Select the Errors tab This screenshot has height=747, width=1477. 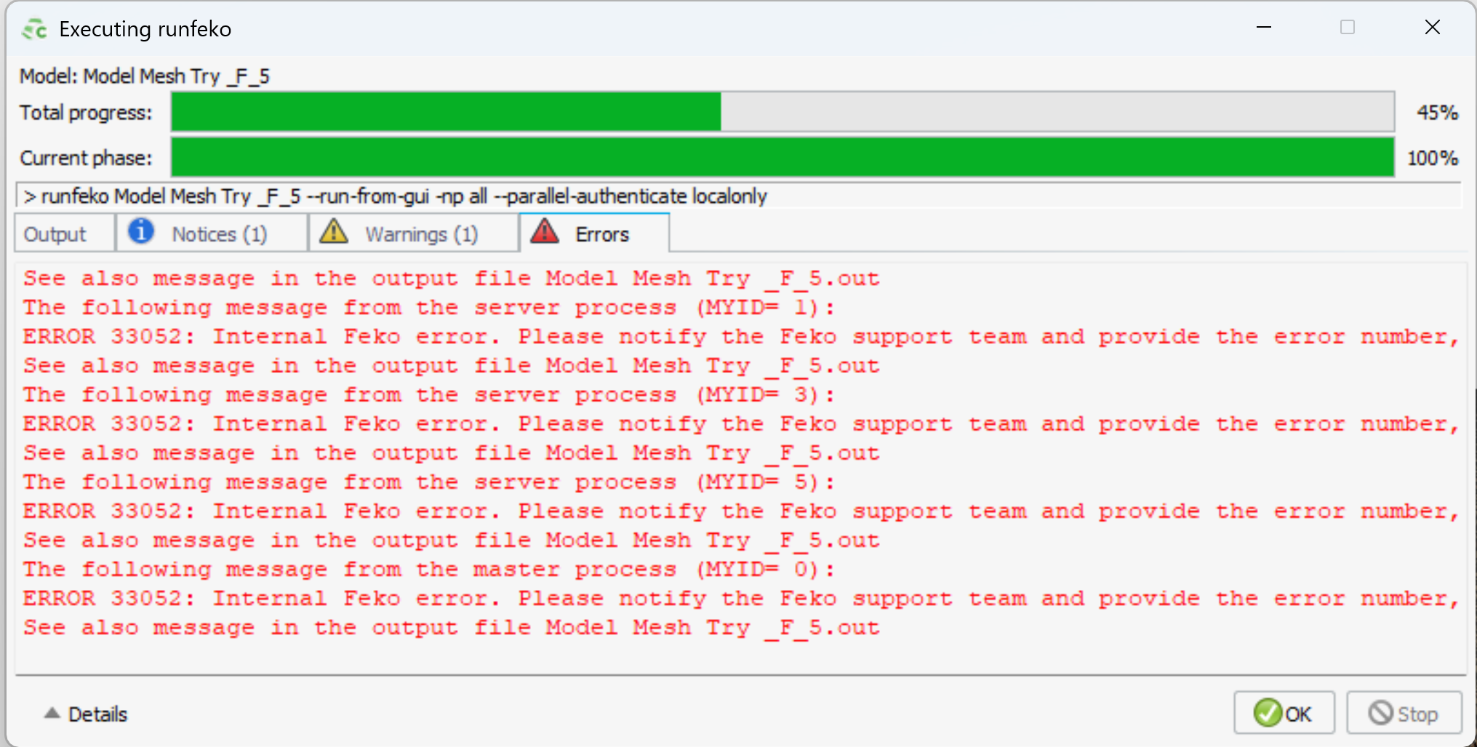pos(594,233)
